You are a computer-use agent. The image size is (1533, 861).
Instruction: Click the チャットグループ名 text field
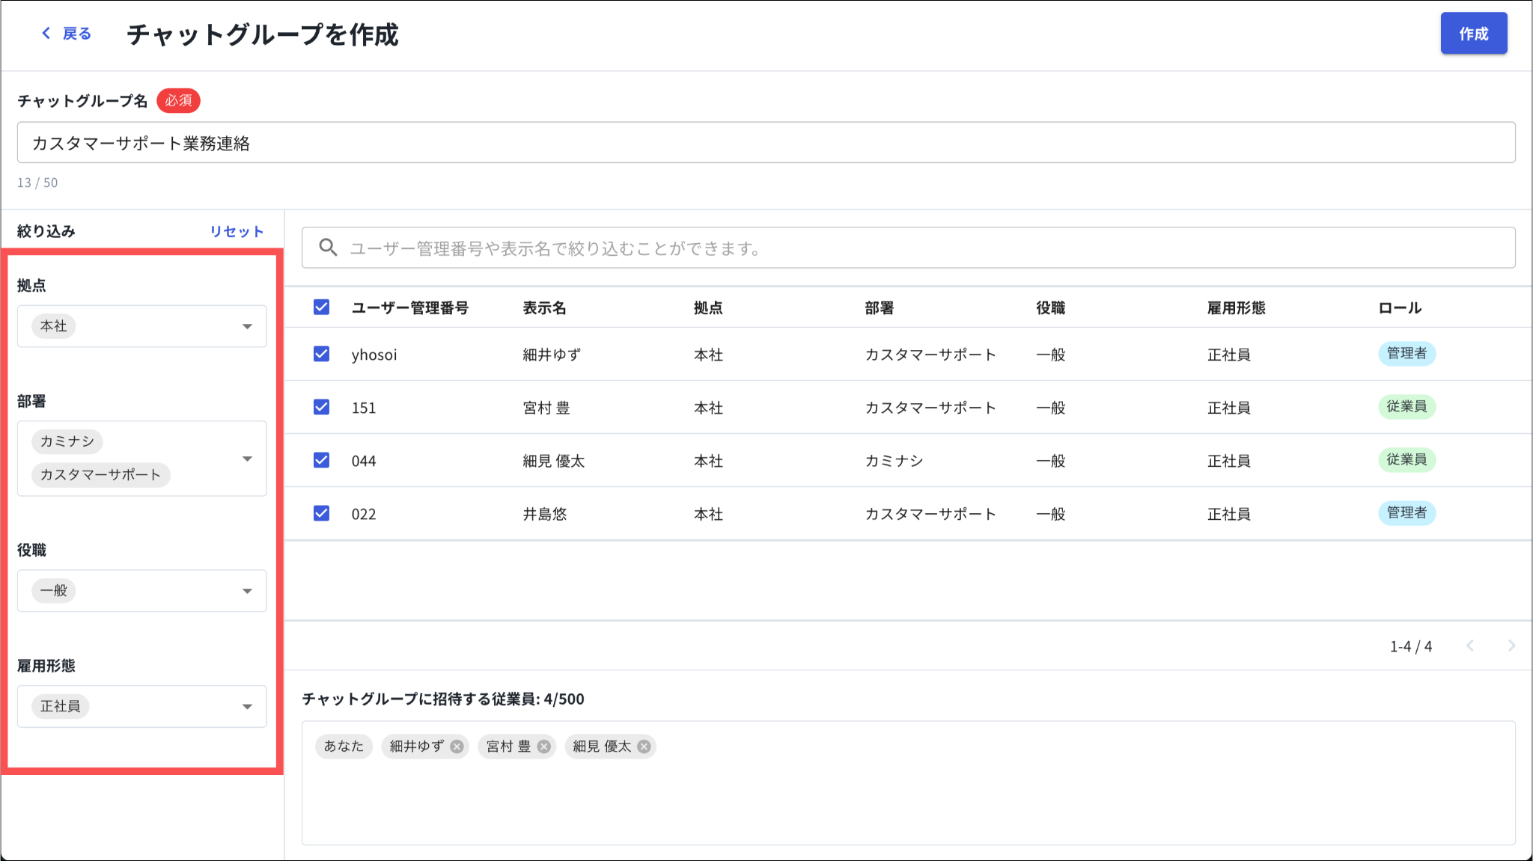(766, 143)
